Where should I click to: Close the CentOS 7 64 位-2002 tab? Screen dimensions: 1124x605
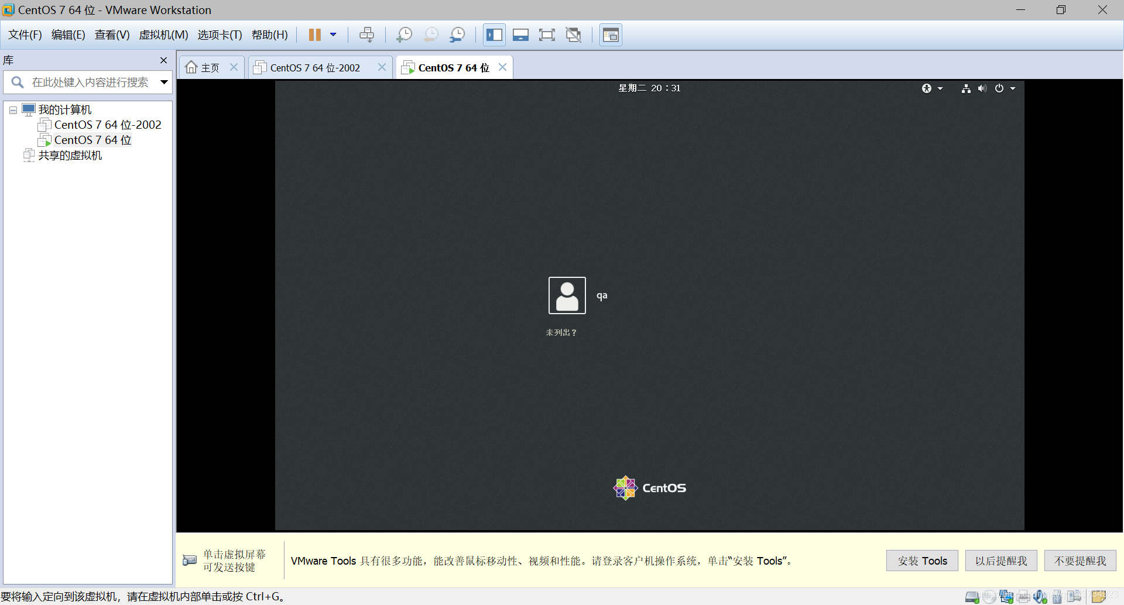click(382, 67)
